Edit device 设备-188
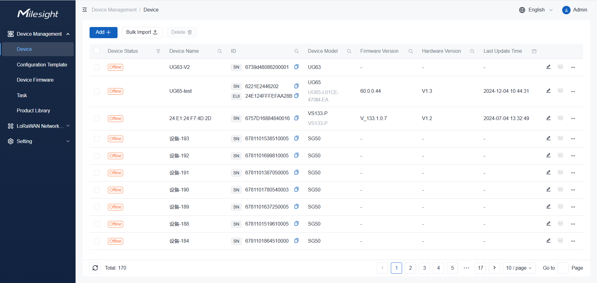The width and height of the screenshot is (597, 283). point(548,224)
